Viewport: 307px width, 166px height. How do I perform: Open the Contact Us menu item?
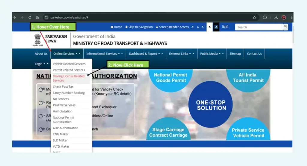pos(254,54)
